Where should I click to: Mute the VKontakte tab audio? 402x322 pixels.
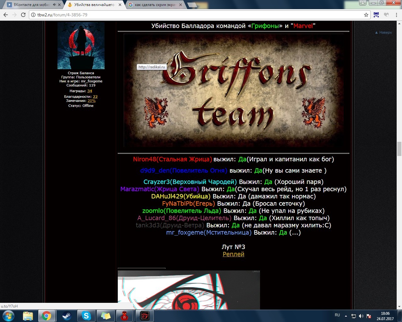tap(55, 5)
